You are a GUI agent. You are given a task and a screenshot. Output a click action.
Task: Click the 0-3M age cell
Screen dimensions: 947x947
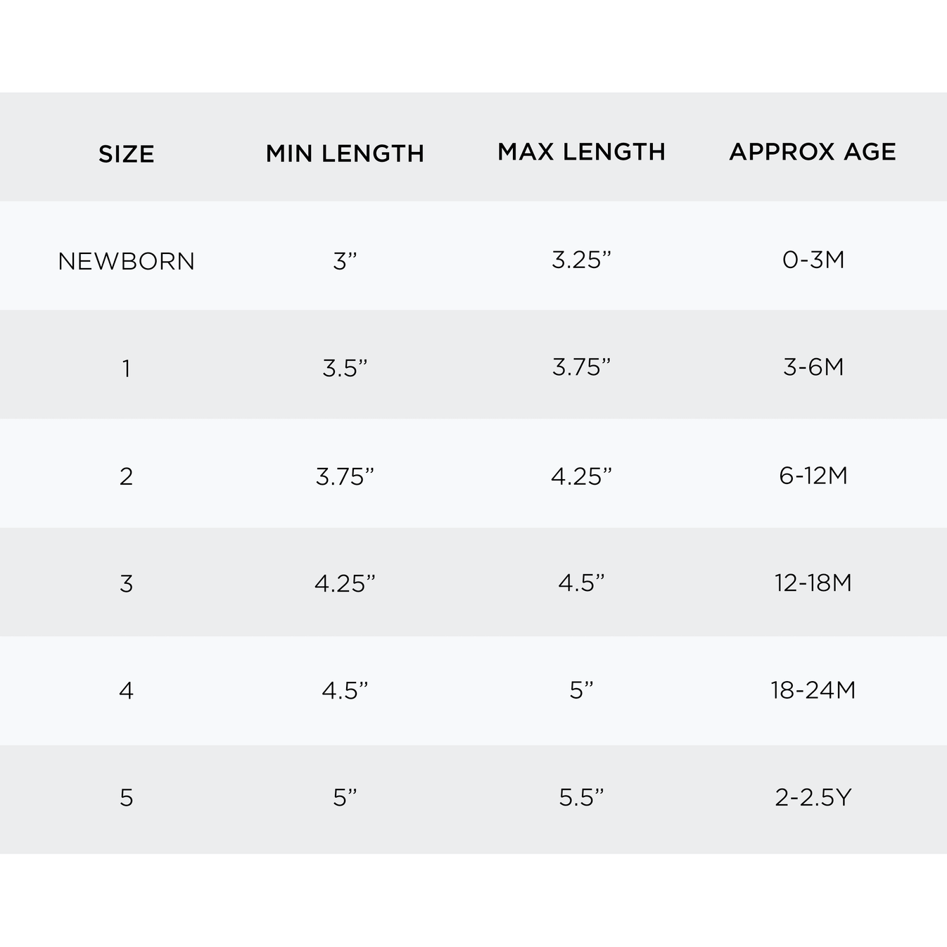click(813, 260)
